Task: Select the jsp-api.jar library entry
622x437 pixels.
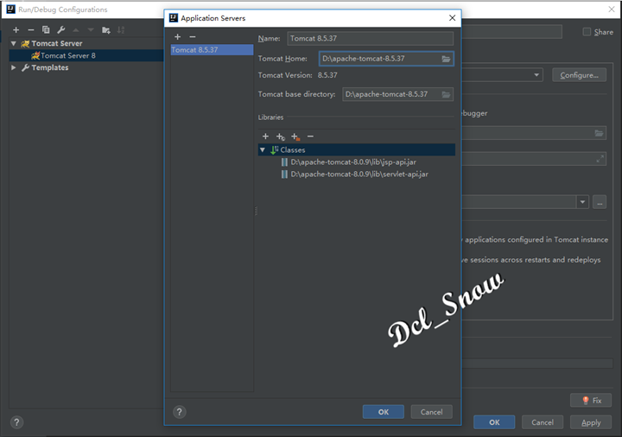Action: pos(353,162)
